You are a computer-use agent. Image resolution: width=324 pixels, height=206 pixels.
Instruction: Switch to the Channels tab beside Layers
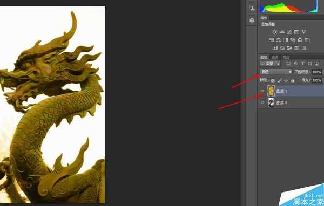[275, 57]
